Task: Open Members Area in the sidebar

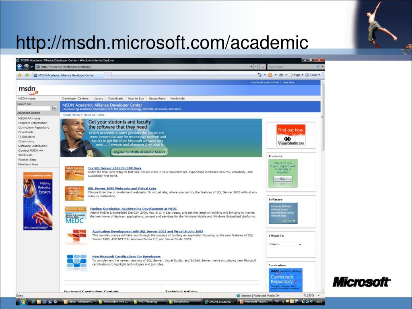Action: coord(29,164)
